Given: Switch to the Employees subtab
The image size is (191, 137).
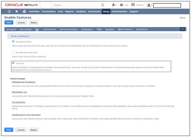Looking at the screenshot, I should click(87, 29).
